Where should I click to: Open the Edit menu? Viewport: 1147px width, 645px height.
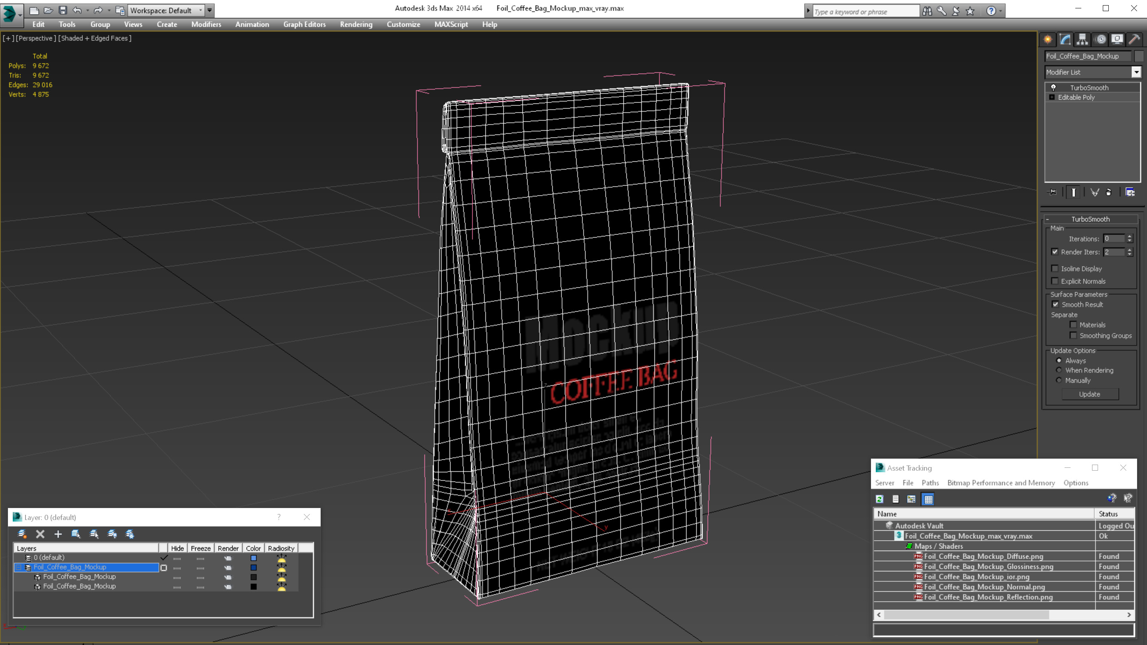pyautogui.click(x=38, y=24)
